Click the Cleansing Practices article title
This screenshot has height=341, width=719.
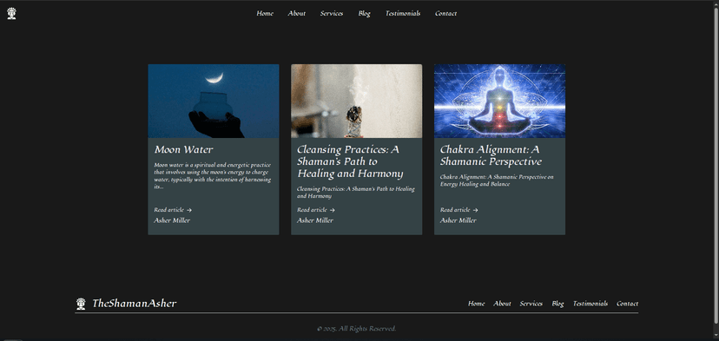coord(350,161)
